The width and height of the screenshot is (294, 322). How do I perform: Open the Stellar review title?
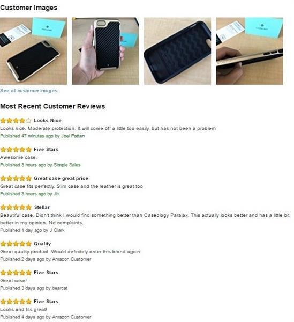(42, 207)
